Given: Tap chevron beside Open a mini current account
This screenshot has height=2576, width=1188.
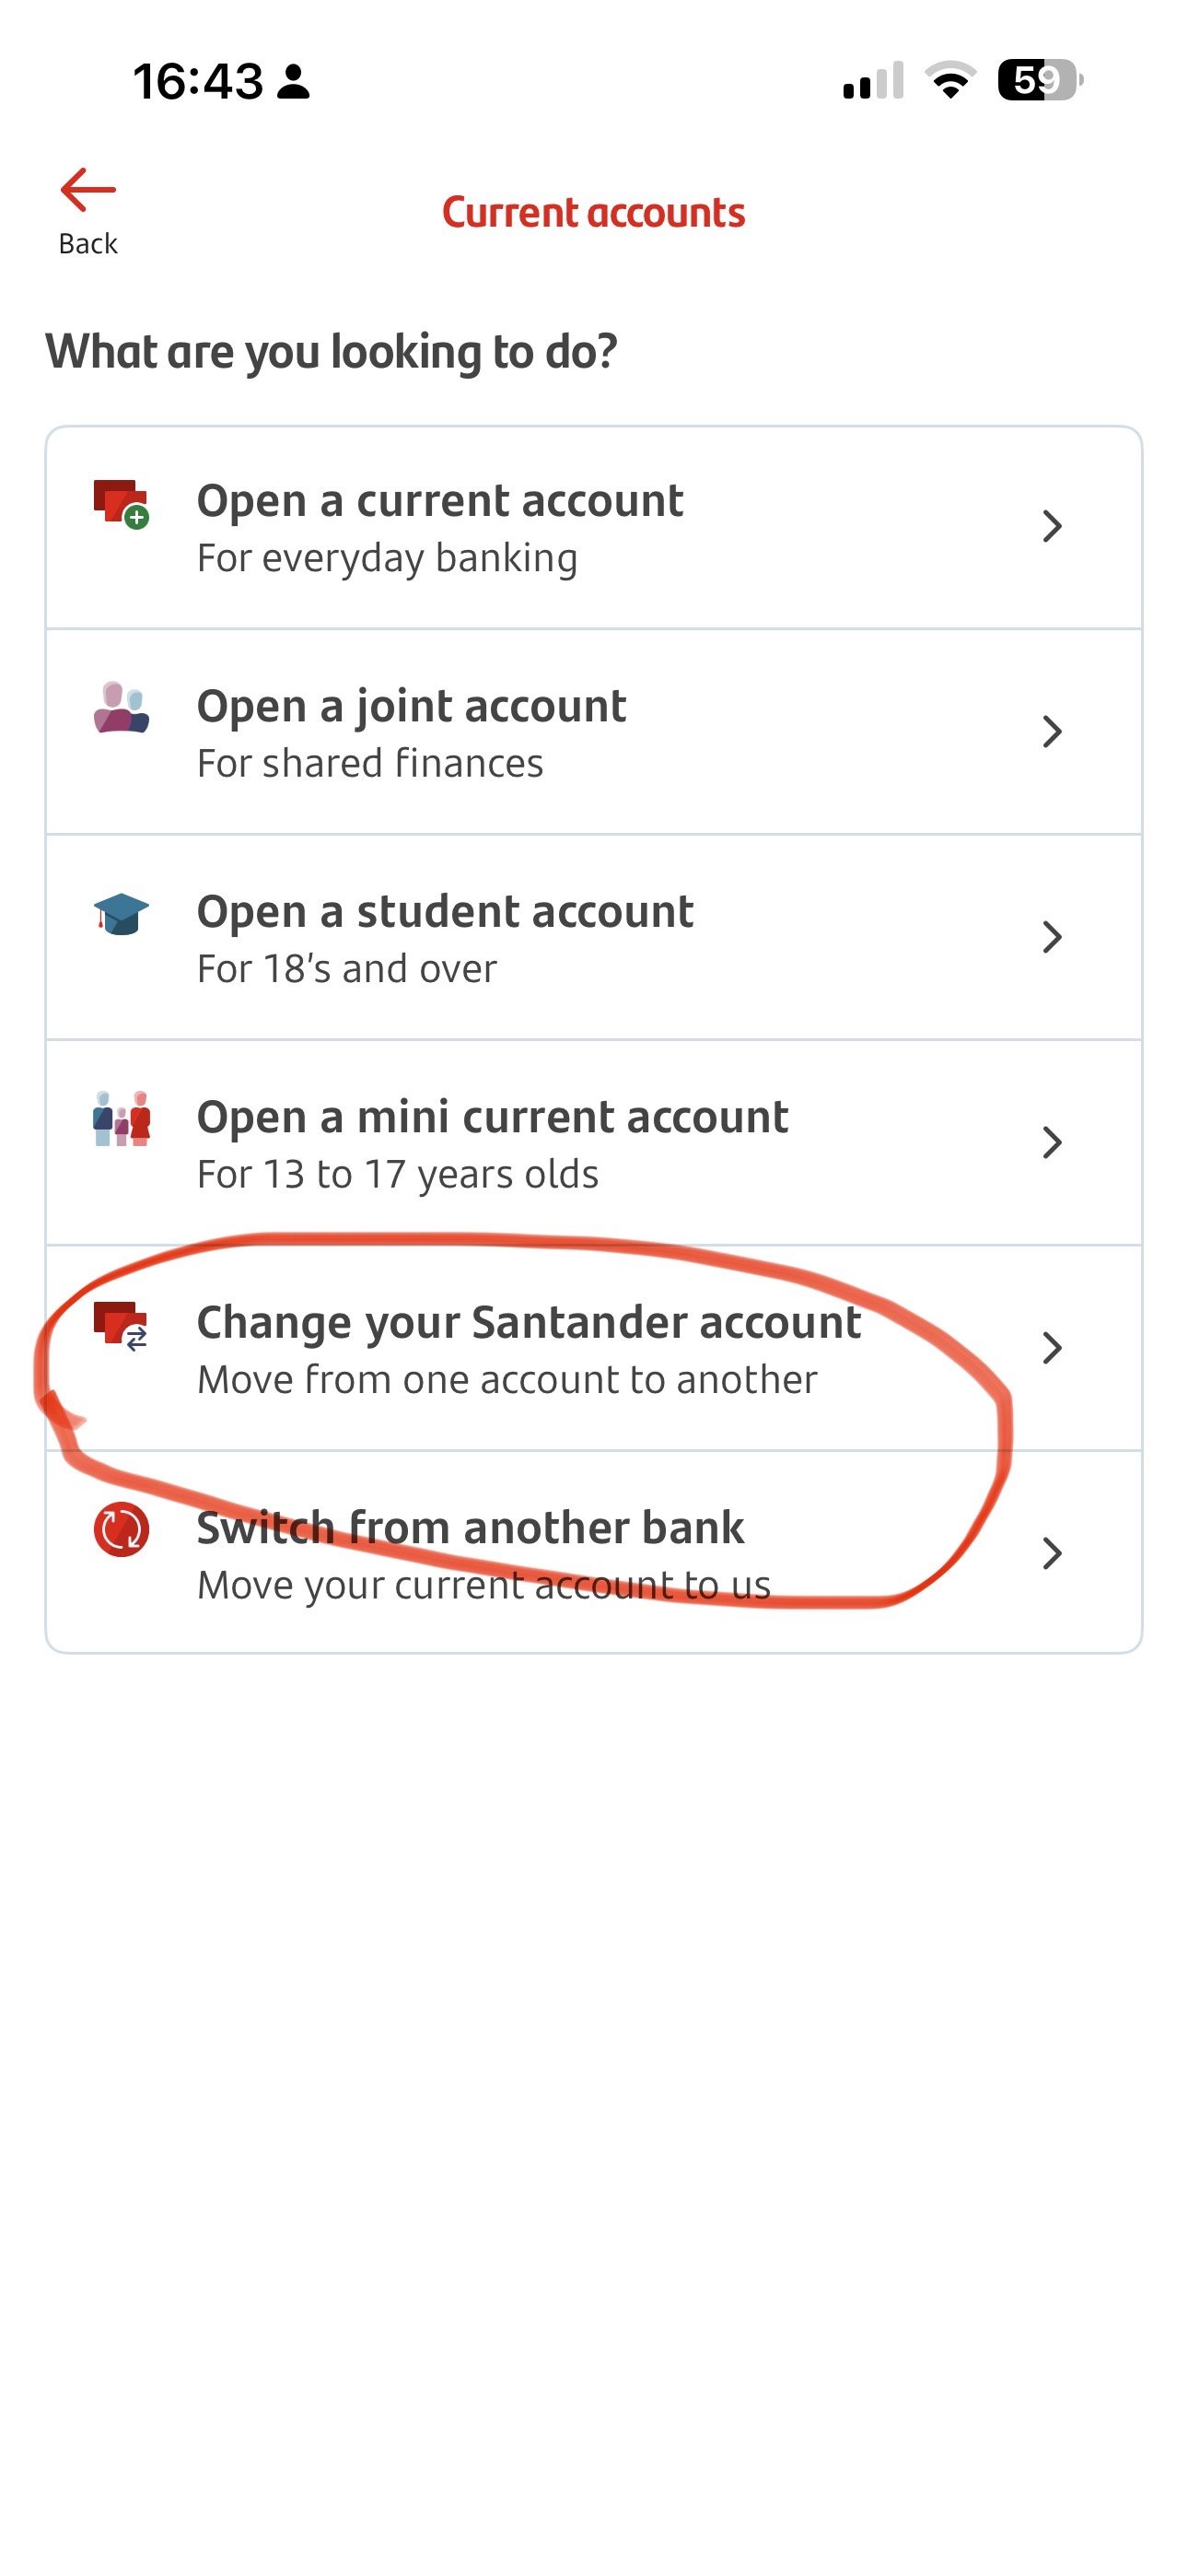Looking at the screenshot, I should pos(1051,1142).
